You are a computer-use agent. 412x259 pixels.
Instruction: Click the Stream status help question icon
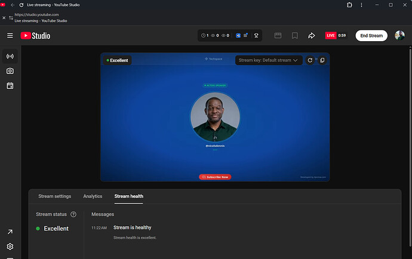coord(73,214)
